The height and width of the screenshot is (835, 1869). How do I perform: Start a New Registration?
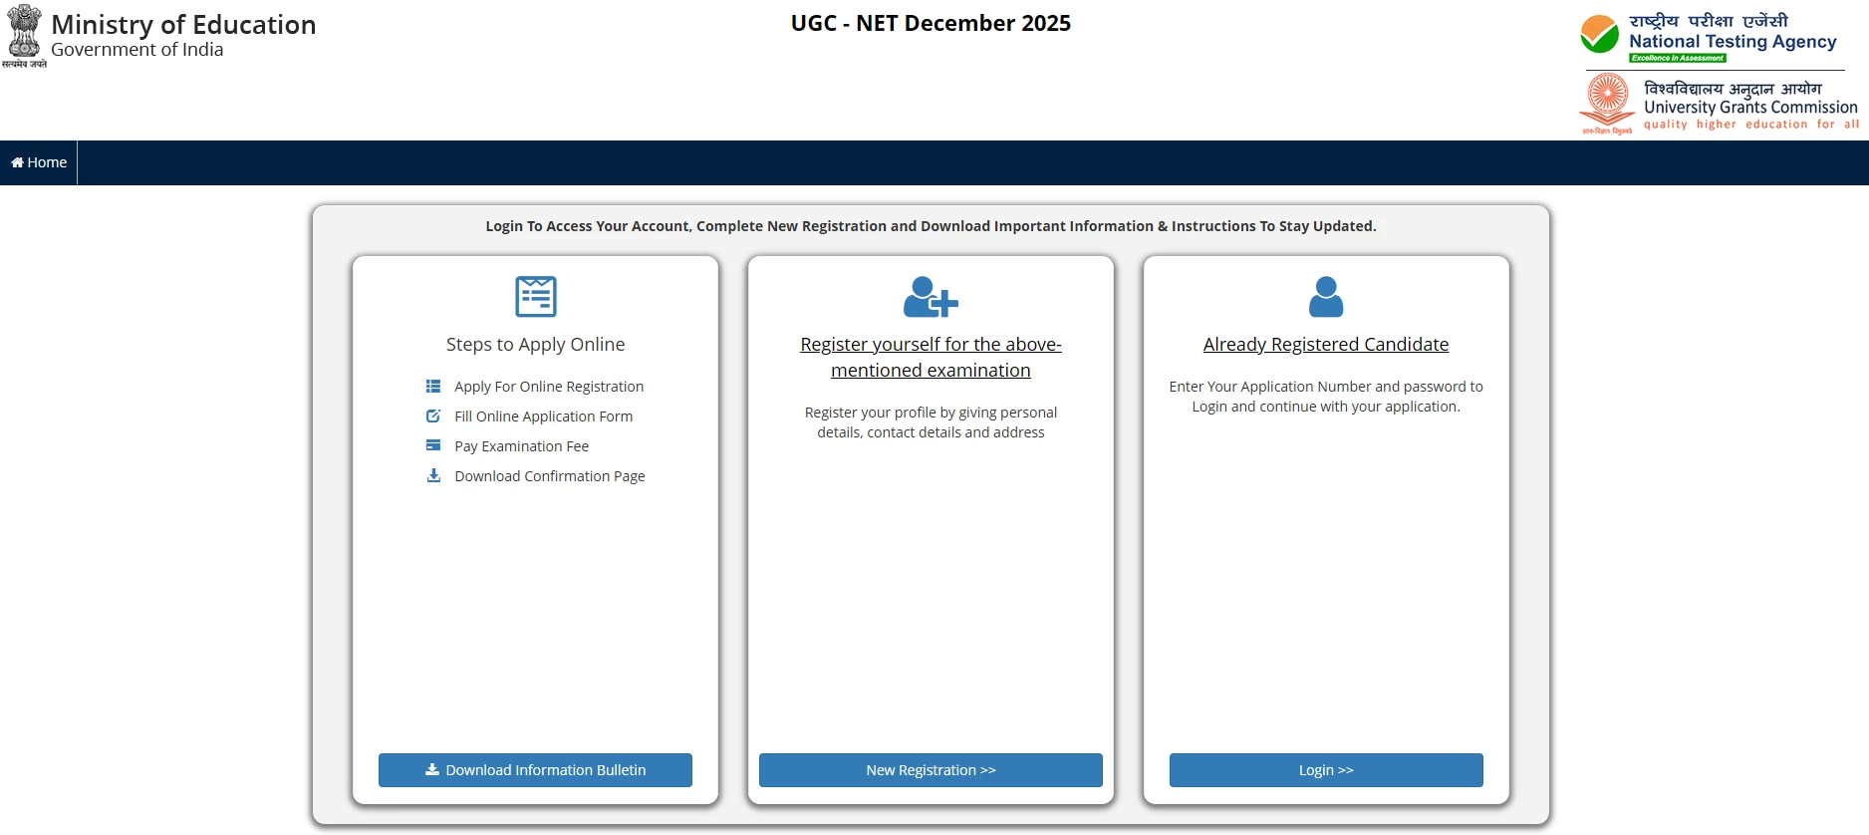tap(931, 770)
